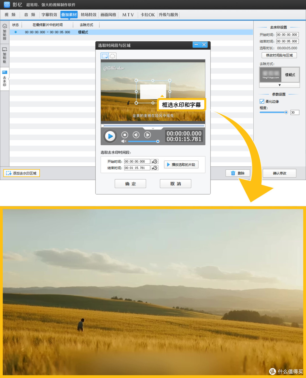Click the 添加去水印区域 button
The width and height of the screenshot is (306, 378).
[22, 173]
